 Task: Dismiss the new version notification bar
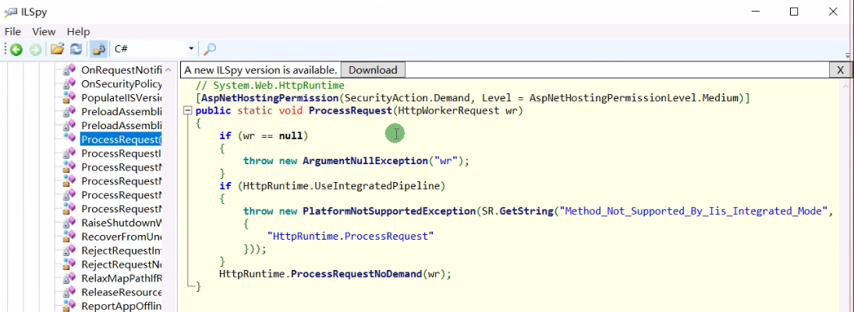coord(841,70)
